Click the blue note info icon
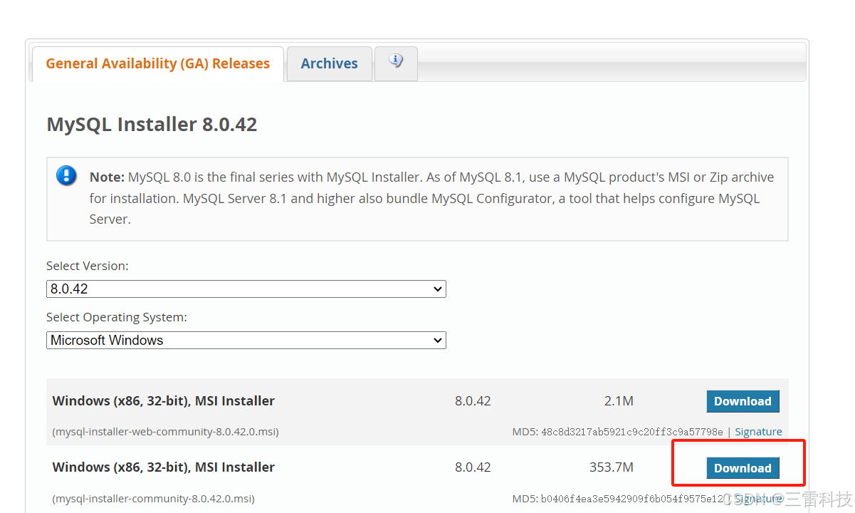The width and height of the screenshot is (855, 513). click(x=66, y=175)
